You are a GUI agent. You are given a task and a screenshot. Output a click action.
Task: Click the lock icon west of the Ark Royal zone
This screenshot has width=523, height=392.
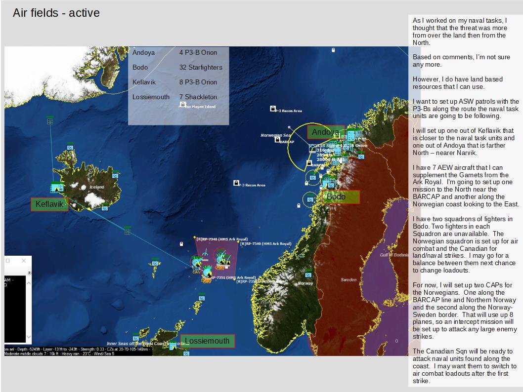coord(181,244)
